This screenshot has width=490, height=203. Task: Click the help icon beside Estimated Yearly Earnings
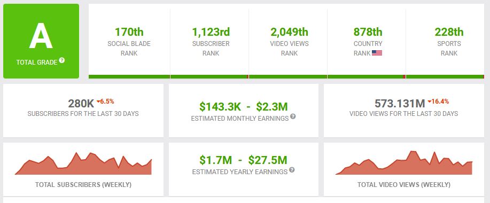(292, 169)
